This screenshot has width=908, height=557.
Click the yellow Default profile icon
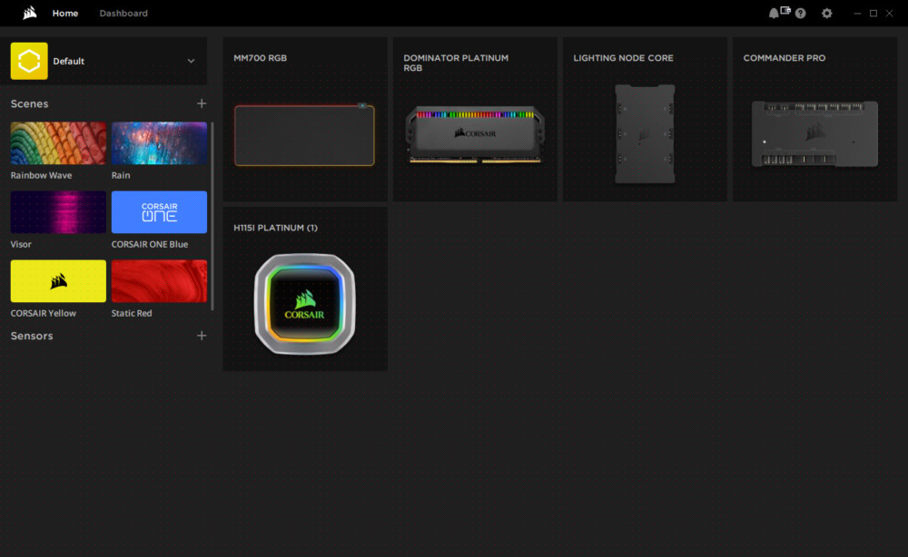tap(29, 61)
